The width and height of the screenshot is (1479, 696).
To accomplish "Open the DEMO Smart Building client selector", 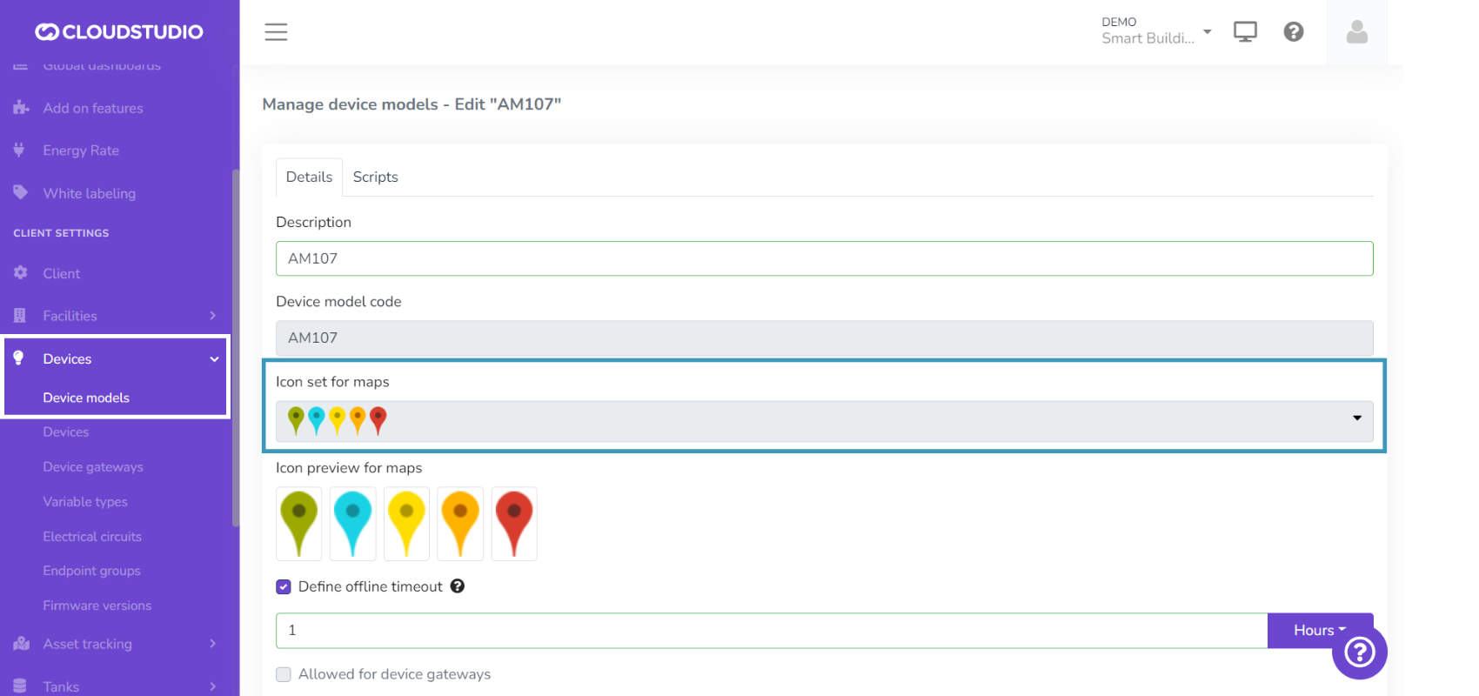I will coord(1155,31).
